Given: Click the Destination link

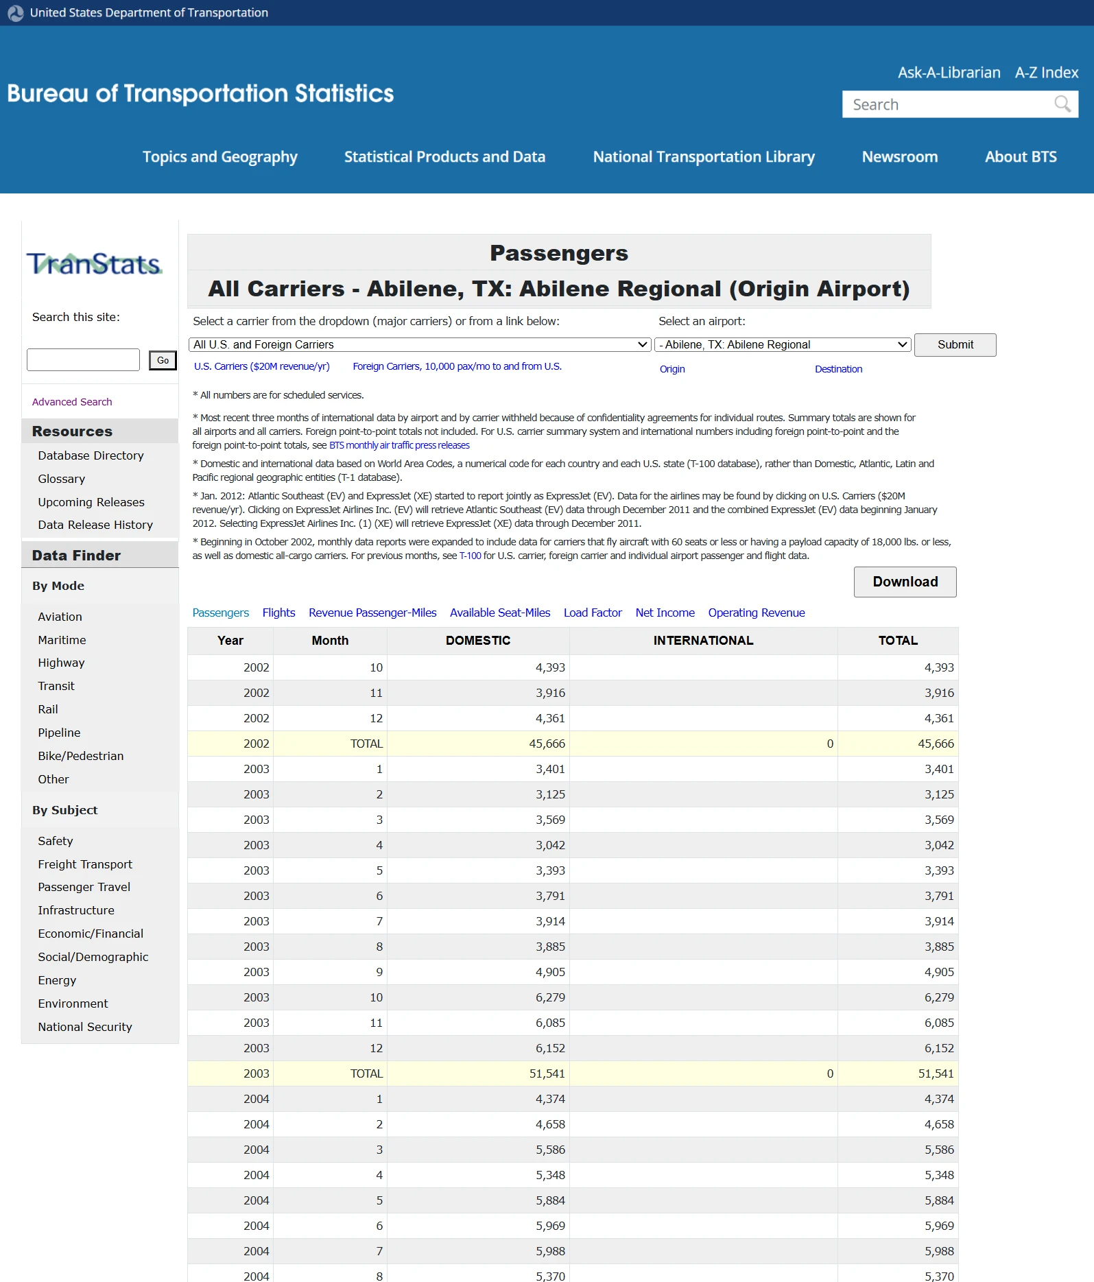Looking at the screenshot, I should (838, 369).
